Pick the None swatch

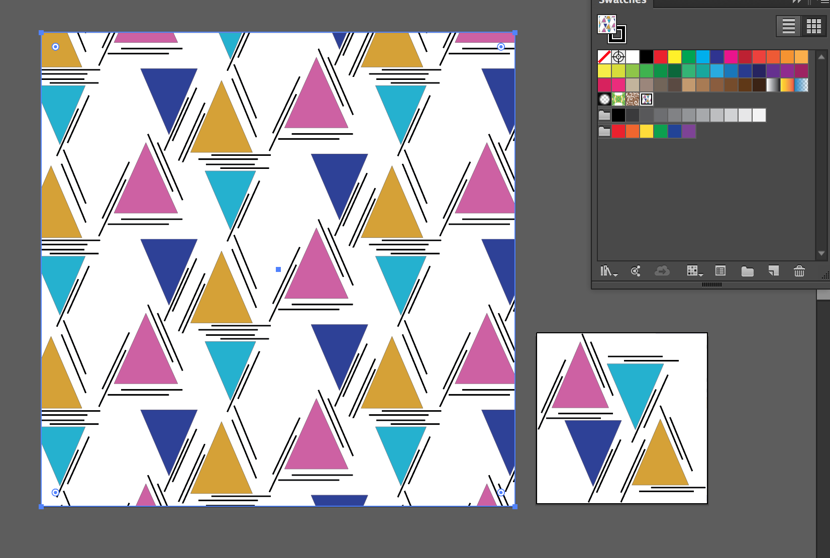pyautogui.click(x=604, y=57)
